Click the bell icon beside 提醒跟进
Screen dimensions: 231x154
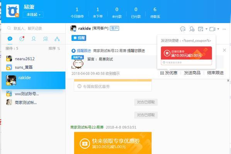(73, 51)
